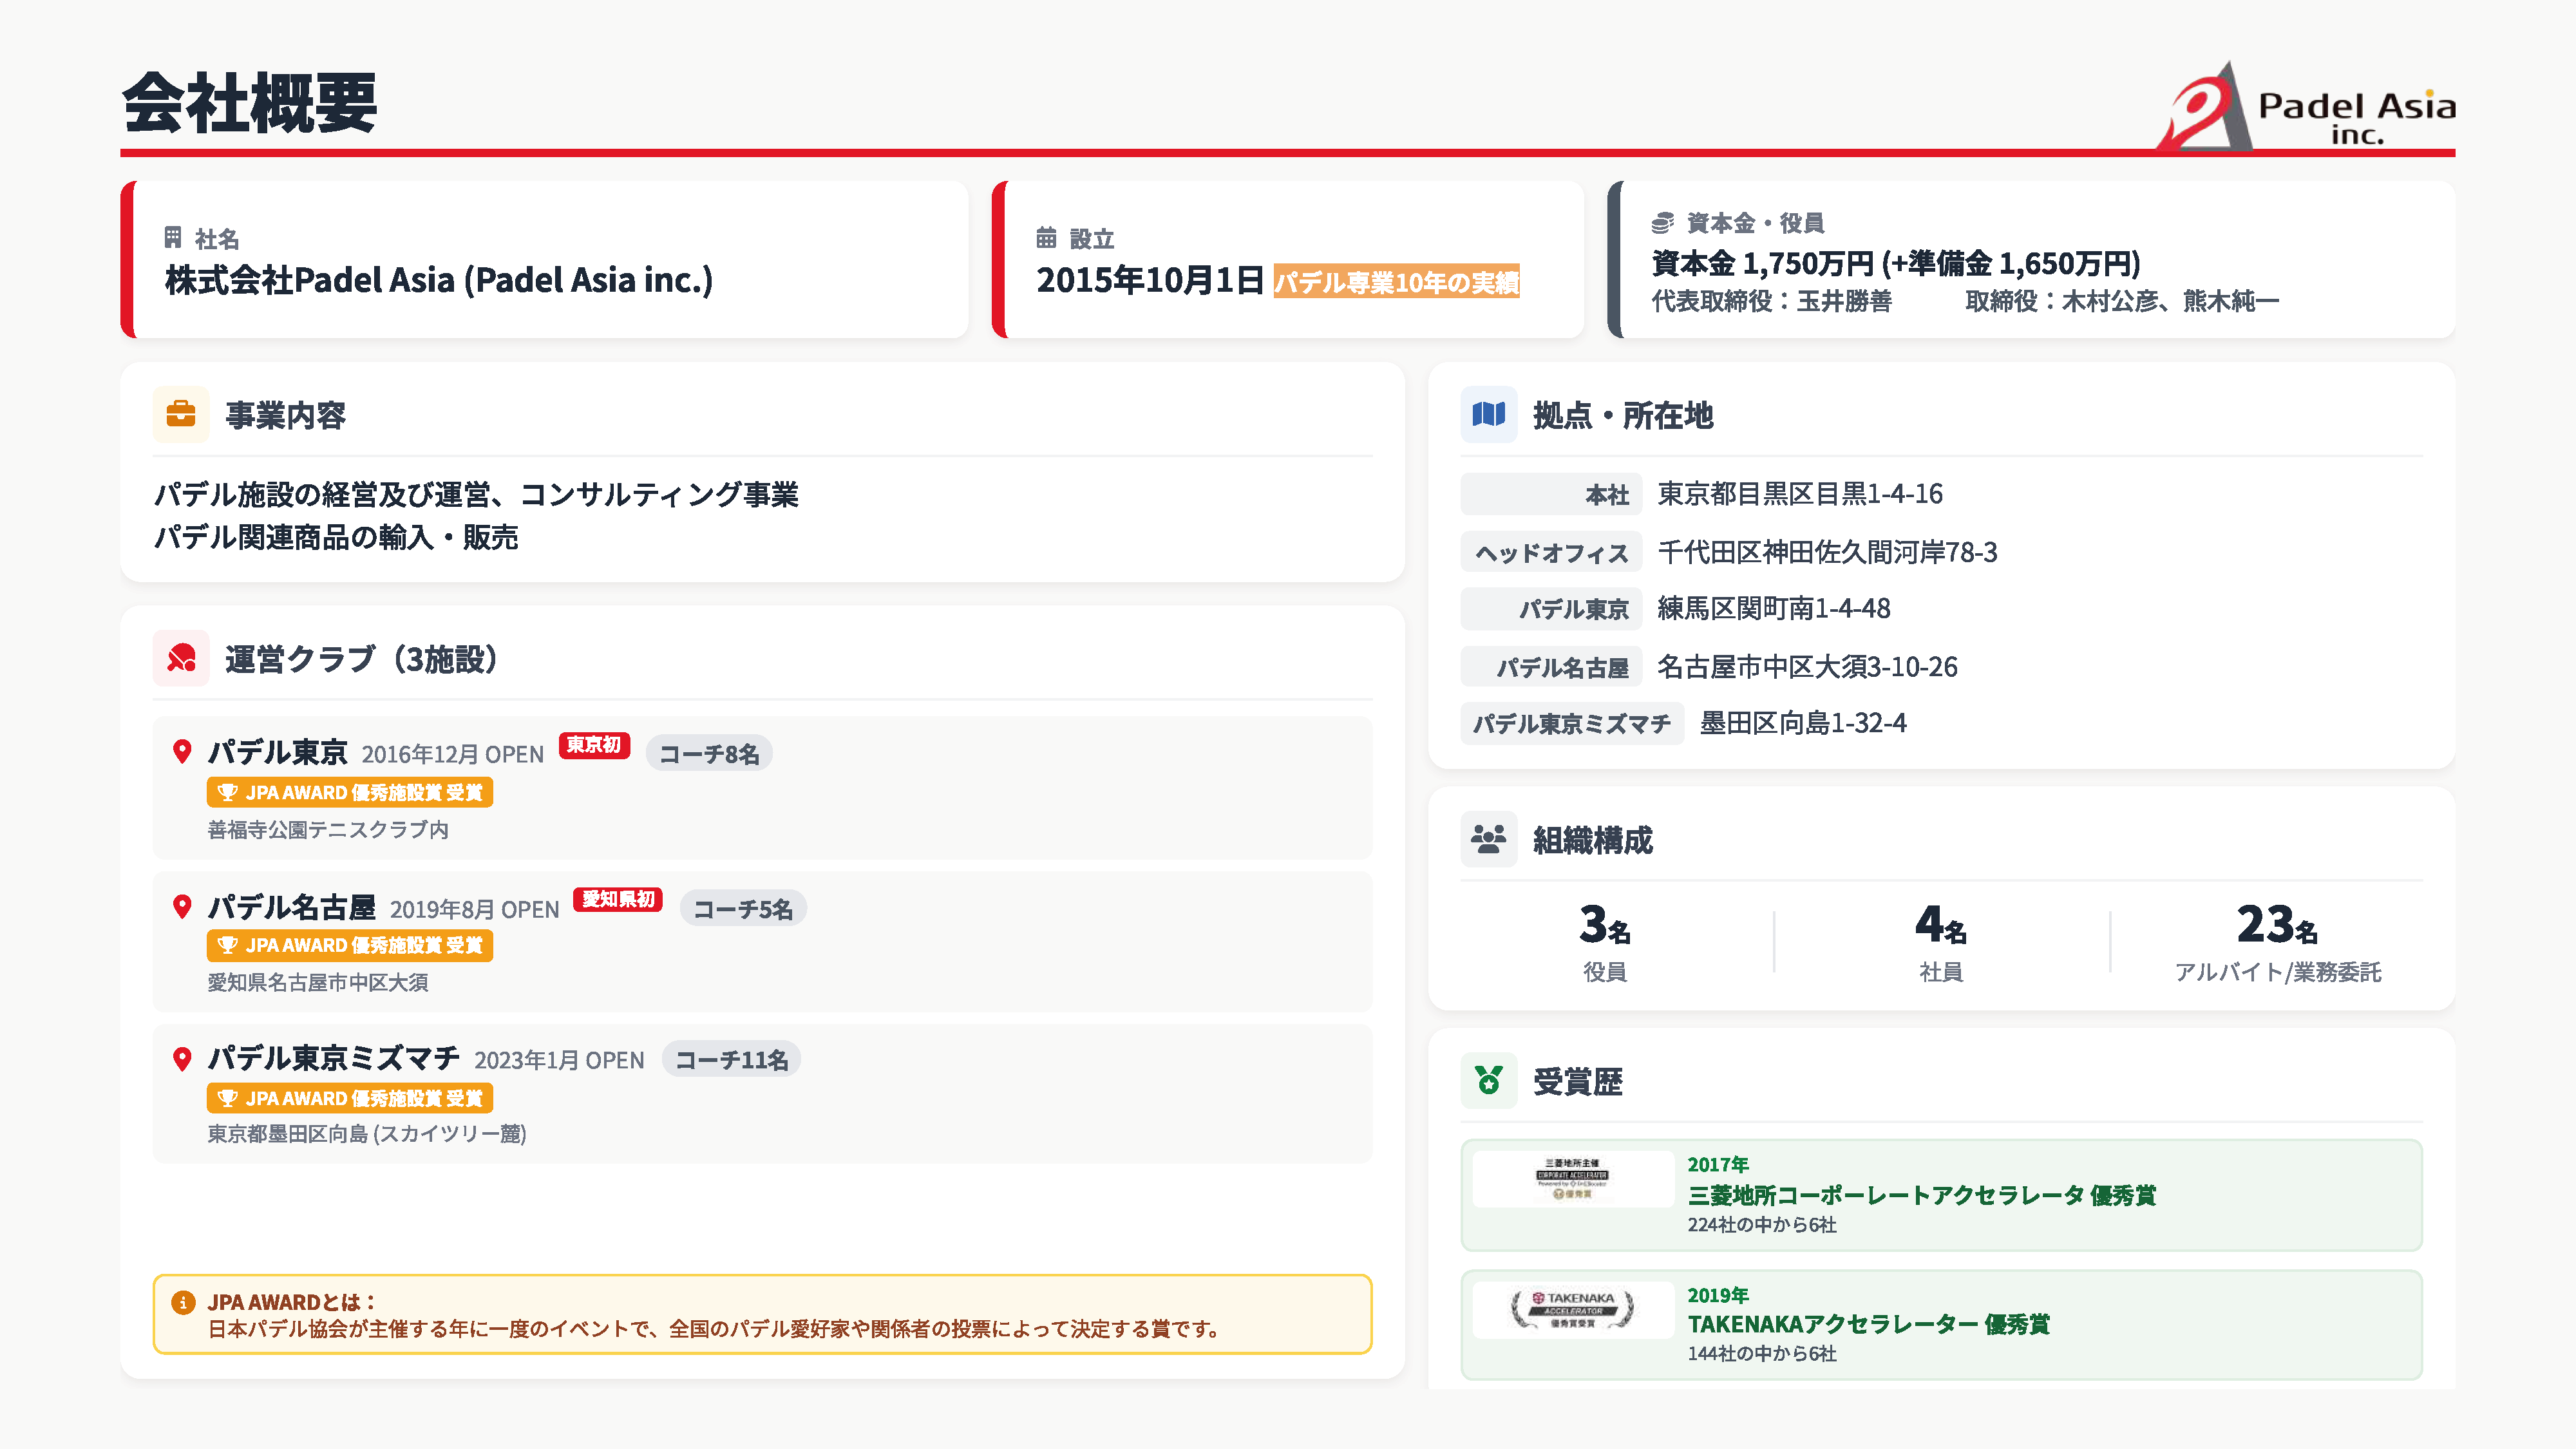Viewport: 2576px width, 1449px height.
Task: Click the blue map icon beside 拠点・所在地
Action: coord(1488,414)
